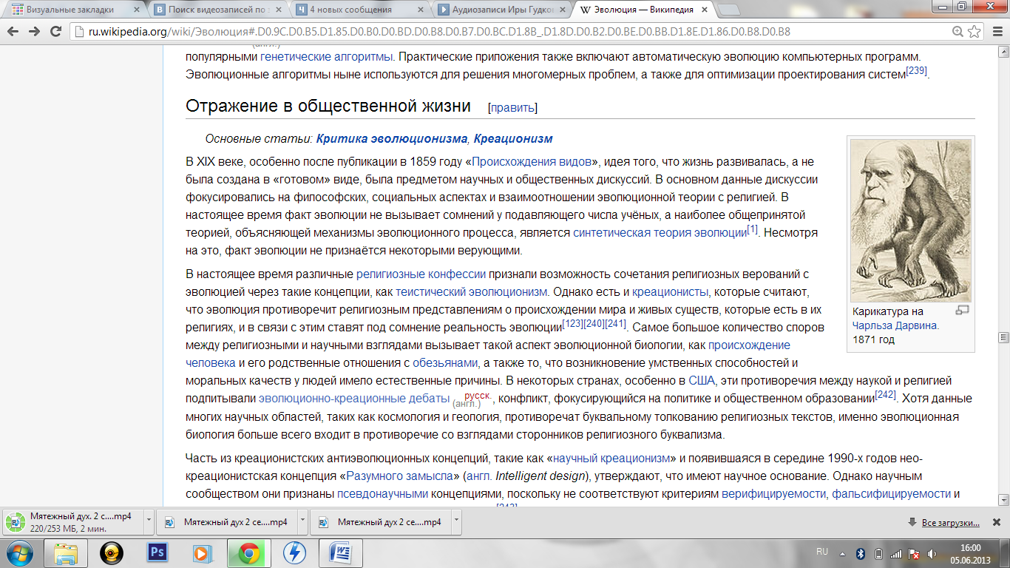The height and width of the screenshot is (568, 1010).
Task: Follow the псевдонаучными link
Action: [382, 494]
